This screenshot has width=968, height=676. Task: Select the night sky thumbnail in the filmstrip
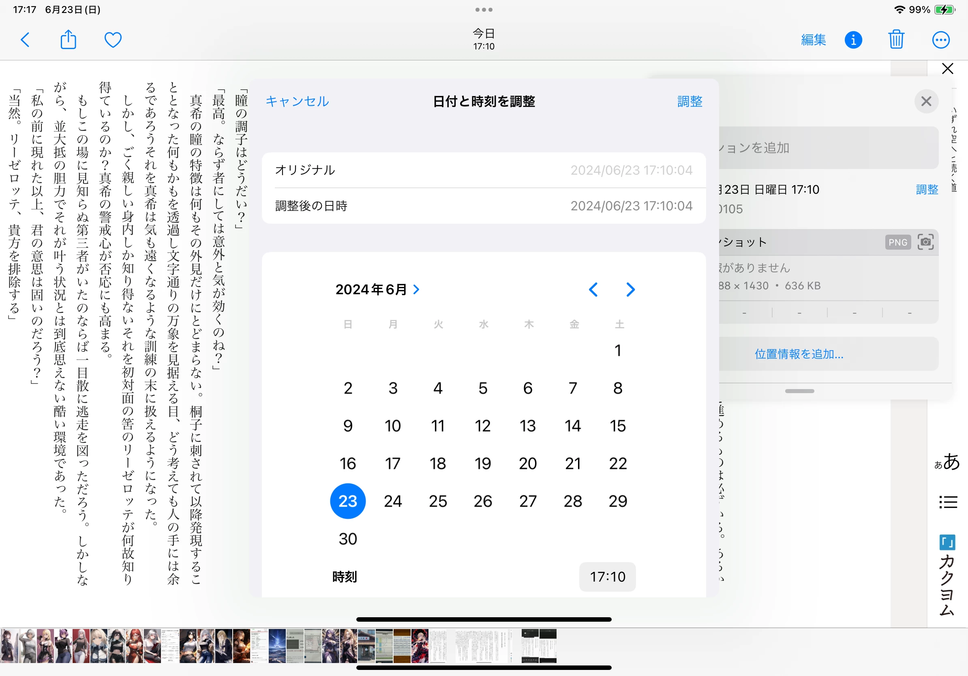point(277,646)
